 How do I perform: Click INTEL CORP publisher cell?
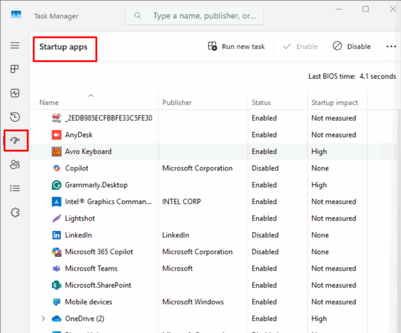182,201
